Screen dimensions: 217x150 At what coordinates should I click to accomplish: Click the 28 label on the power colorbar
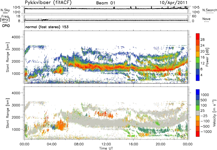(x=202, y=40)
